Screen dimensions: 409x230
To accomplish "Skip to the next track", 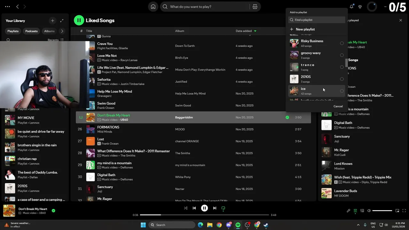I will pos(214,208).
